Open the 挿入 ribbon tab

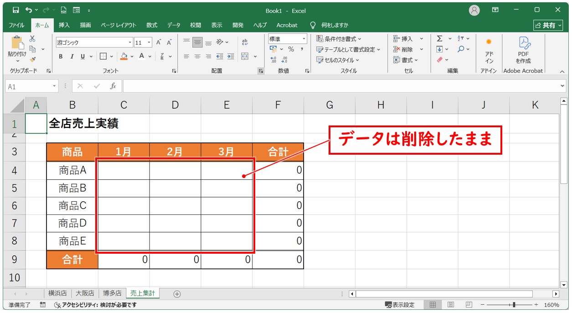(x=64, y=25)
